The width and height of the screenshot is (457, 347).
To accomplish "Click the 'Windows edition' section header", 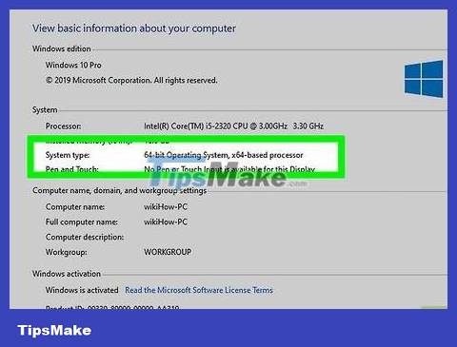I will click(62, 48).
